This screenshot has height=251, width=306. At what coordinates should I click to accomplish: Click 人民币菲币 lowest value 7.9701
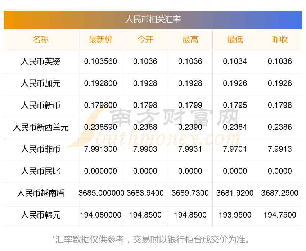(x=235, y=149)
